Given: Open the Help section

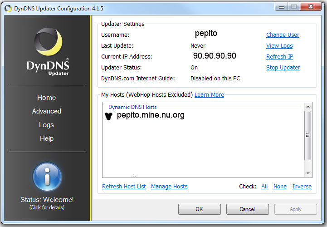Looking at the screenshot, I should [47, 138].
